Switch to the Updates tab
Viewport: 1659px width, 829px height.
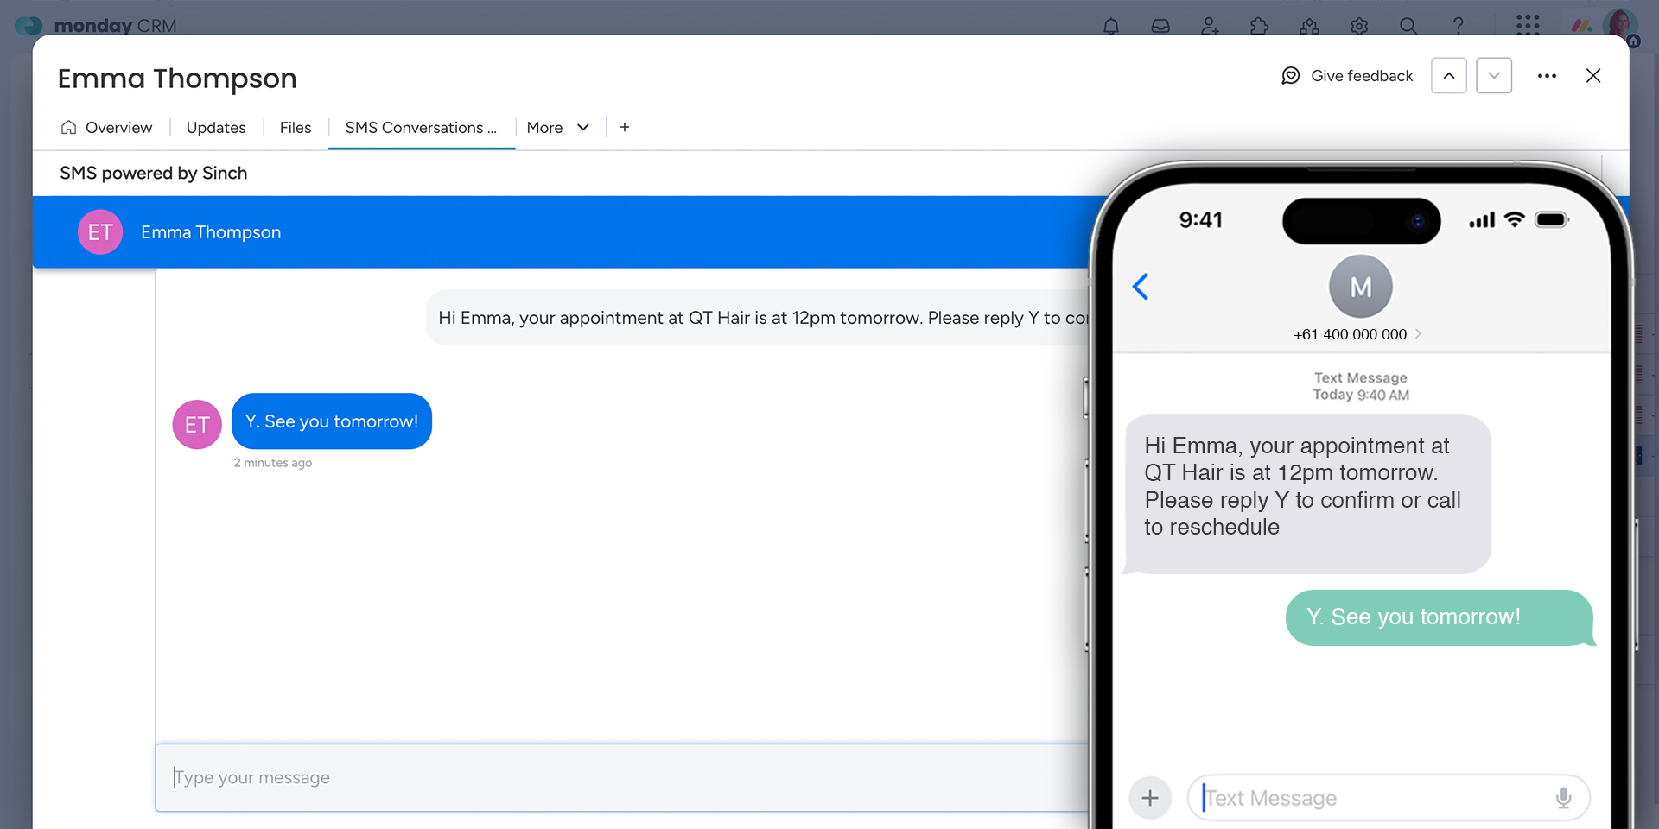(x=216, y=128)
